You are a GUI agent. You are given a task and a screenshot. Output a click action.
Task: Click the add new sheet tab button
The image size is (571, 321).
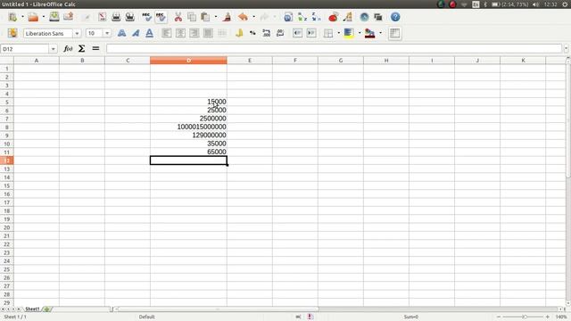point(46,309)
